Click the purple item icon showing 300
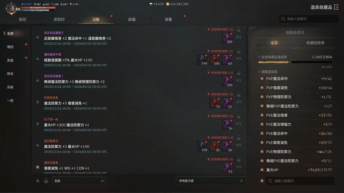The width and height of the screenshot is (344, 193). click(227, 38)
